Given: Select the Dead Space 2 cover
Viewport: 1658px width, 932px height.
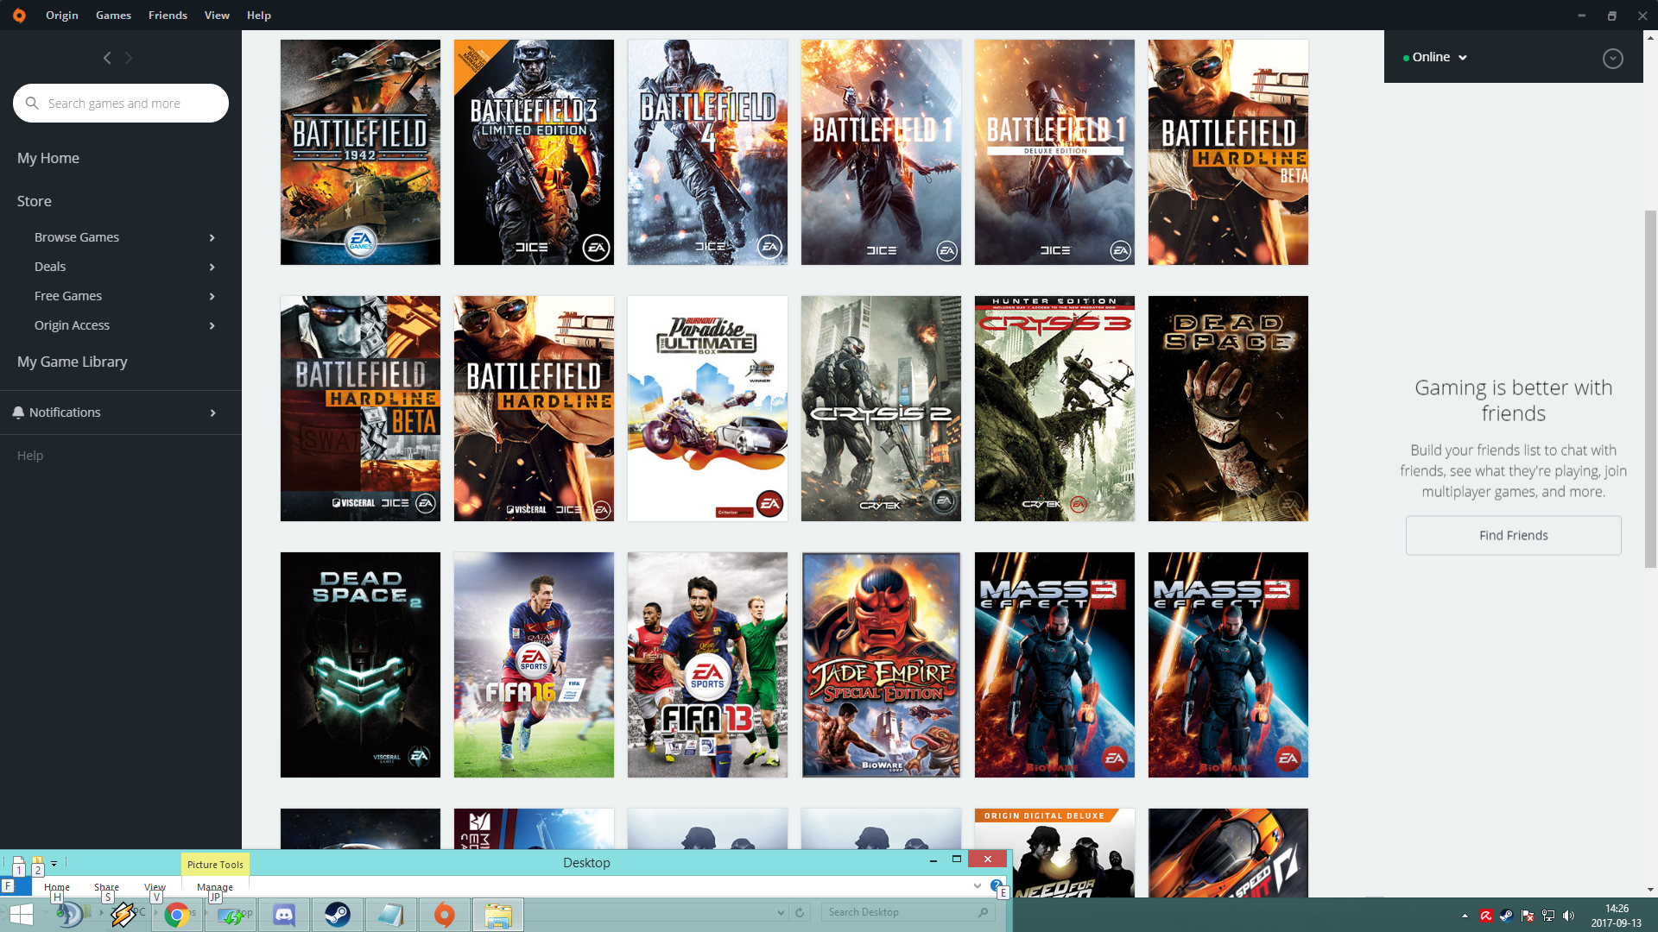Looking at the screenshot, I should tap(360, 664).
